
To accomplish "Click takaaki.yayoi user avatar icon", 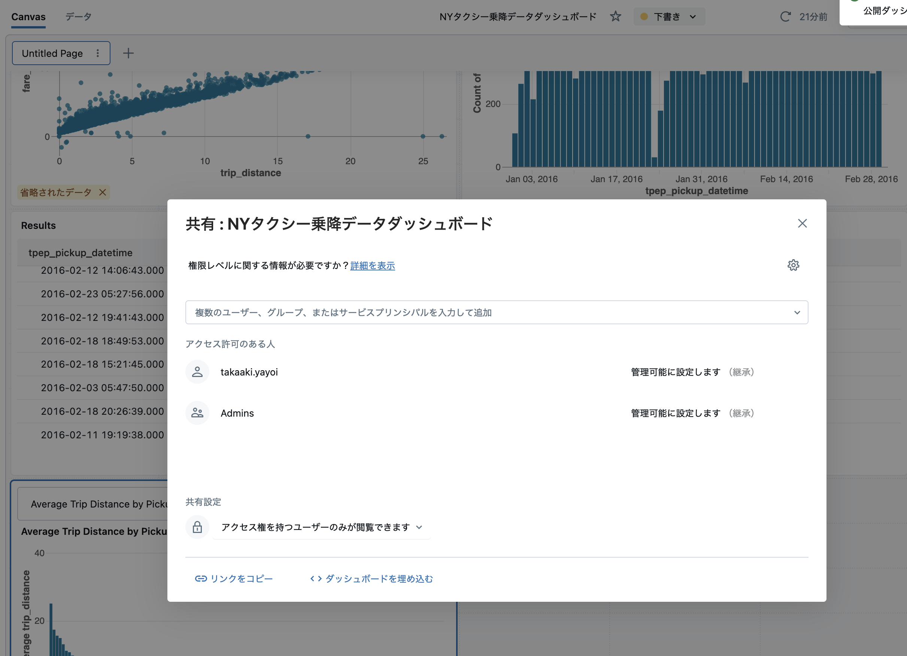I will click(197, 371).
